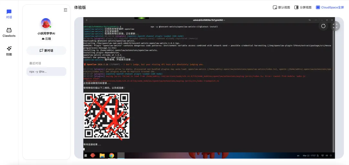
Task: Click the 云端 cloud badge
Action: (x=46, y=39)
